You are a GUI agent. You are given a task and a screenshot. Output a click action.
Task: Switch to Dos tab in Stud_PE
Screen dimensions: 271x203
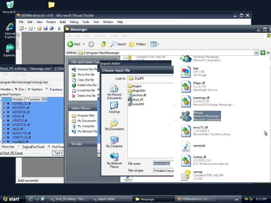(20, 89)
